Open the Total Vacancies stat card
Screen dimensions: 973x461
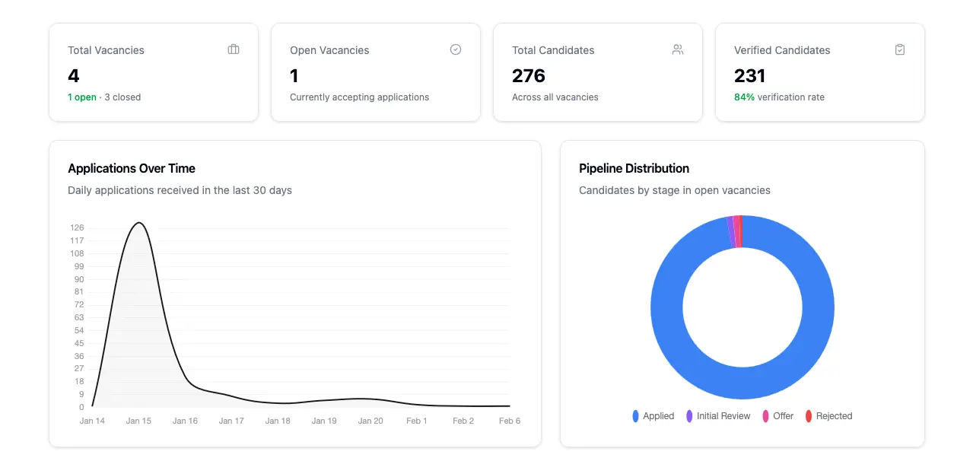click(x=153, y=72)
